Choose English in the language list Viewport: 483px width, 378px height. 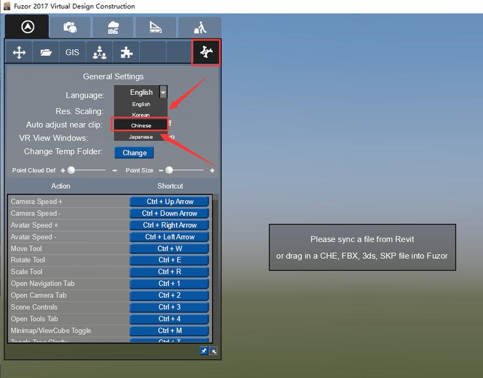click(141, 104)
